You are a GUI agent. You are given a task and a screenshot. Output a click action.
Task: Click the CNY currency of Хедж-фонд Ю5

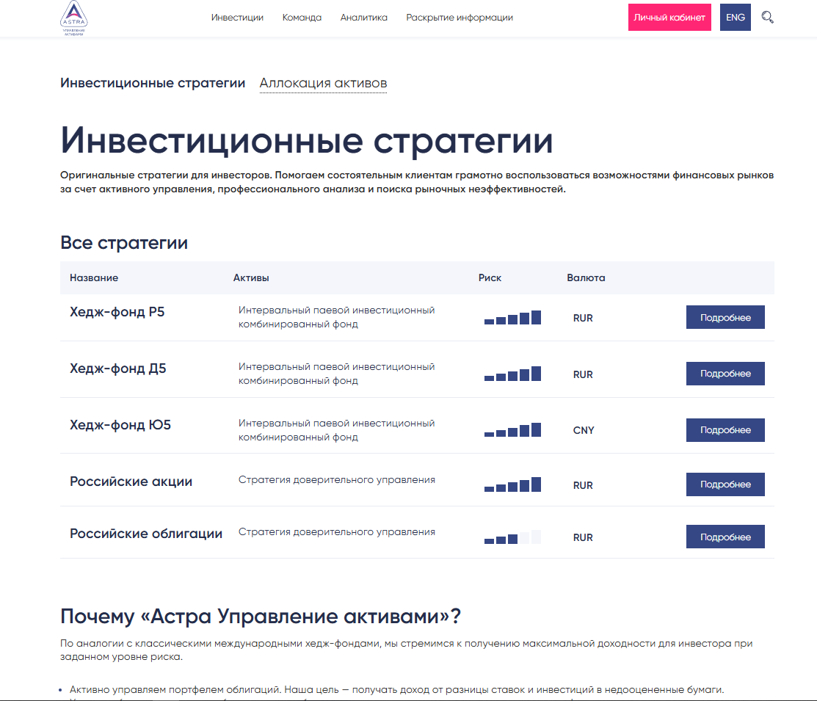(x=584, y=430)
